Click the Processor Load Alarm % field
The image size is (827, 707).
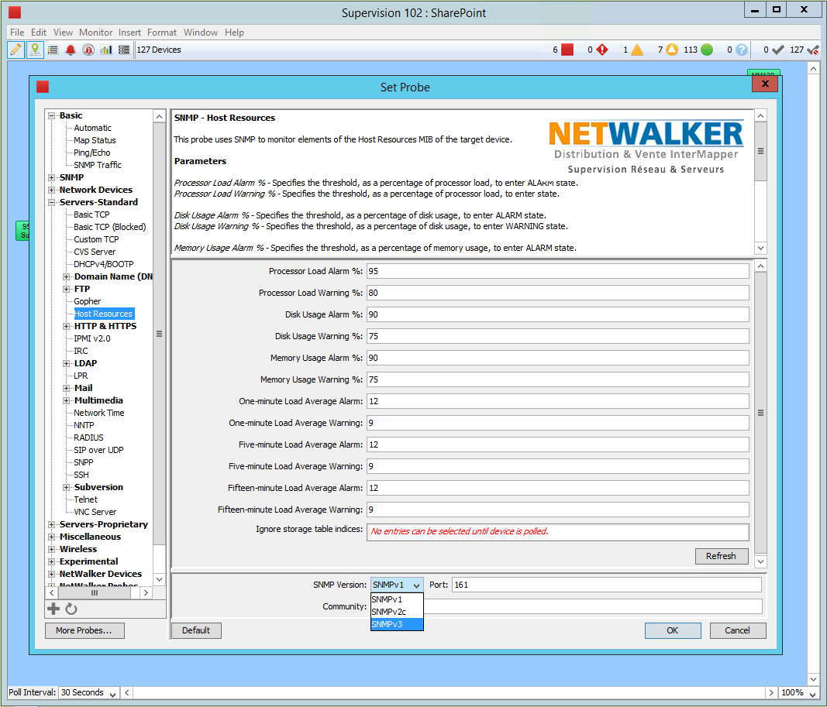tap(557, 271)
